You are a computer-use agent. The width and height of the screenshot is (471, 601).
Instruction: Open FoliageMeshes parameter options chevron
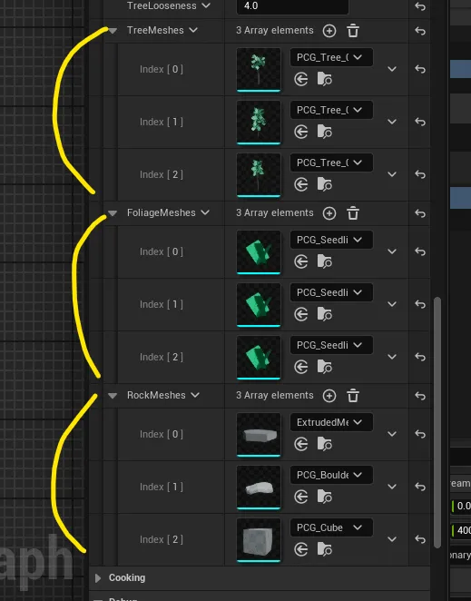205,212
